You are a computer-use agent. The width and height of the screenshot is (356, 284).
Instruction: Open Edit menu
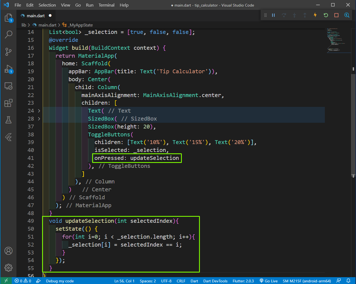point(30,5)
